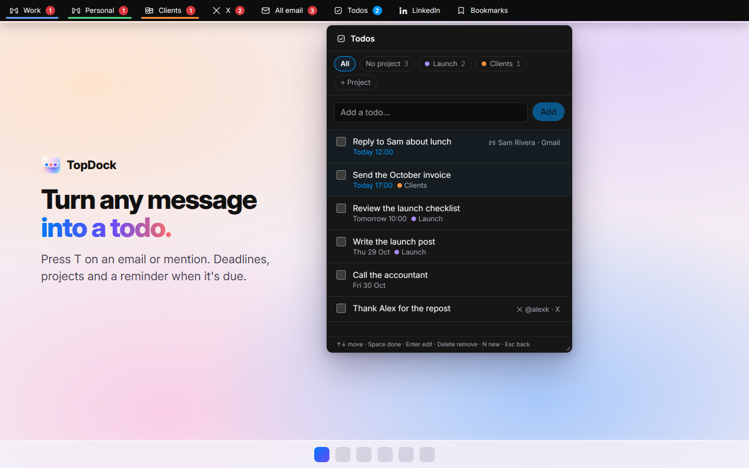Create a new project with + Project
This screenshot has height=468, width=749.
tap(355, 82)
